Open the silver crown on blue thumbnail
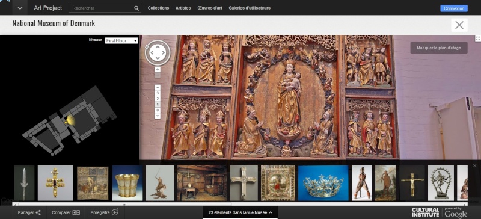This screenshot has height=219, width=481. (x=323, y=183)
